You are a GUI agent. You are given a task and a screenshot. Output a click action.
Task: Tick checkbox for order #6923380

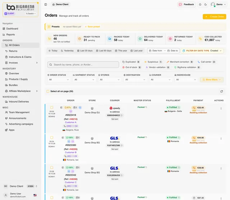[52, 138]
